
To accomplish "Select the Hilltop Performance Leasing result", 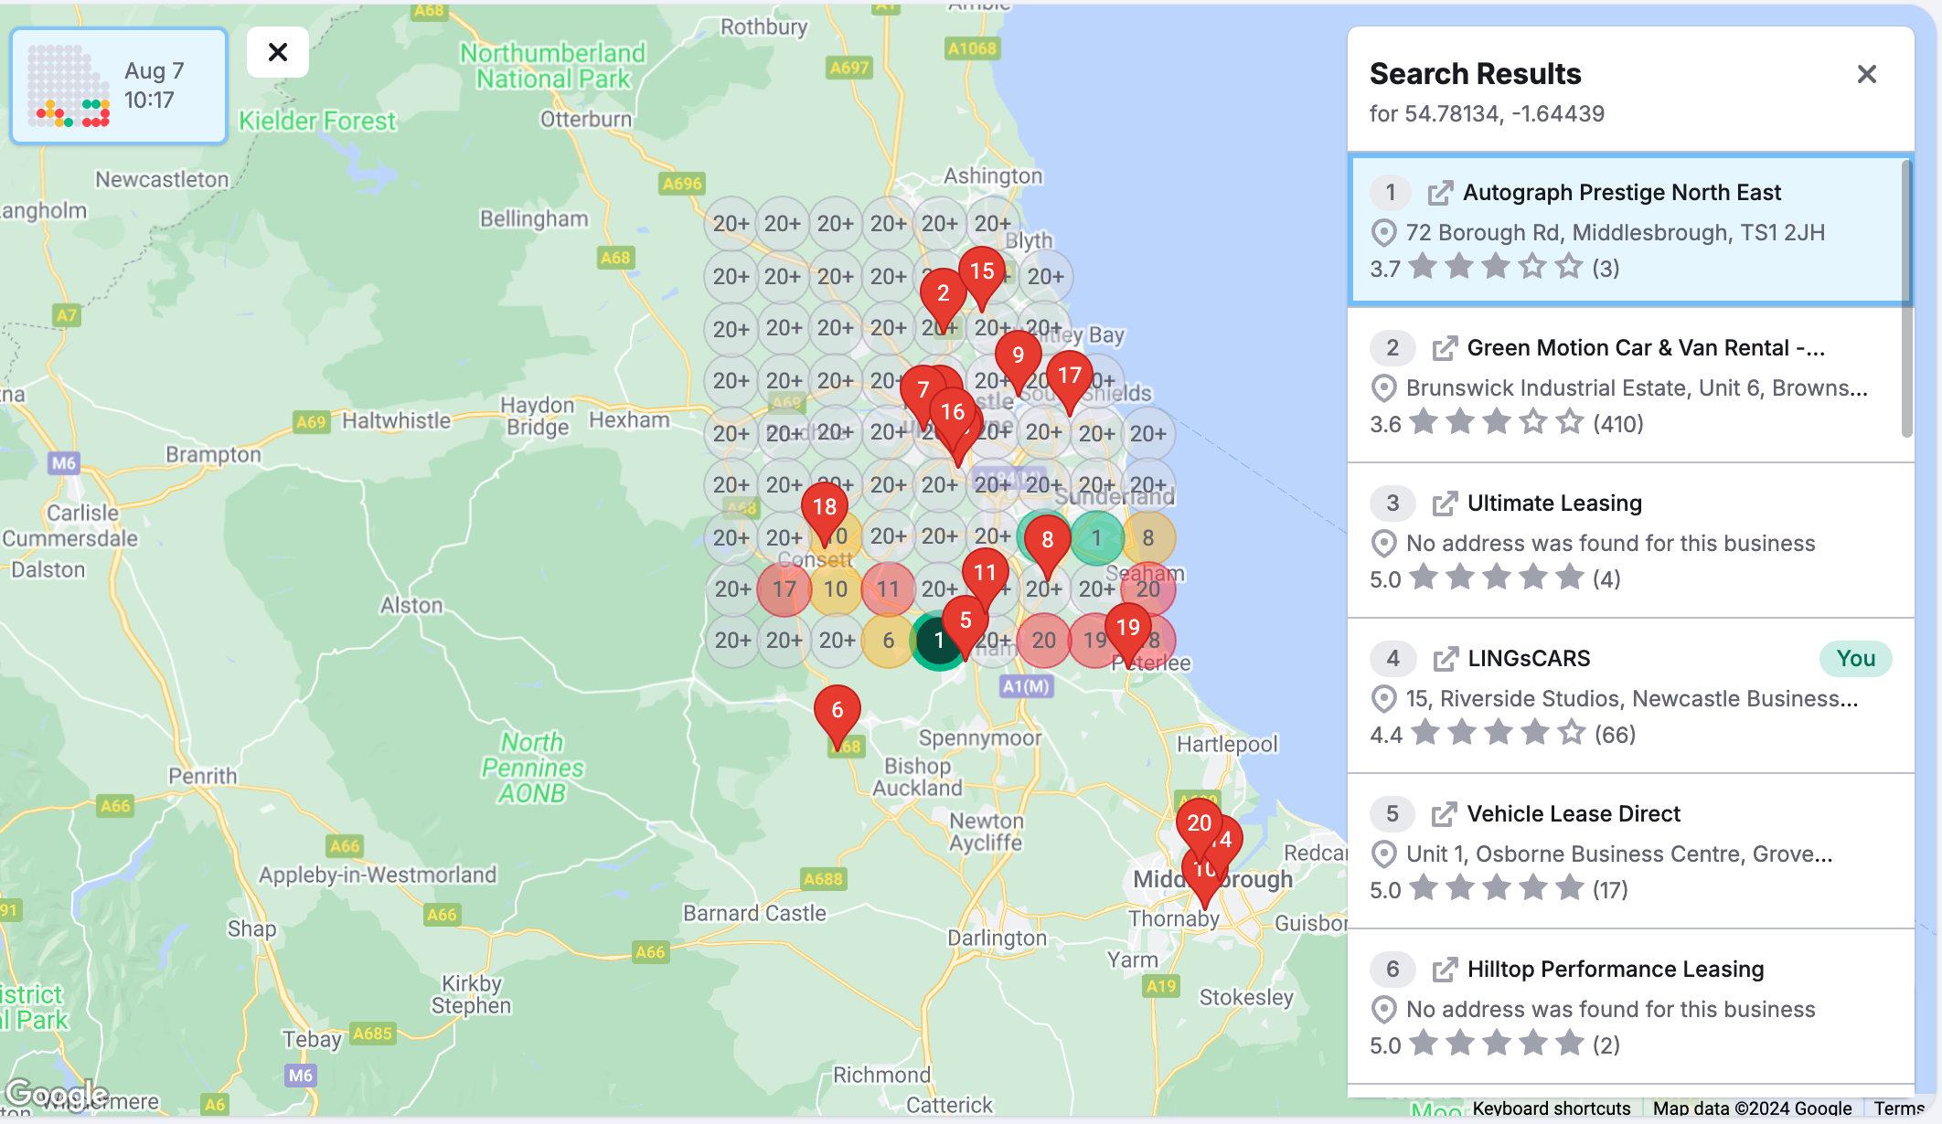I will tap(1629, 1007).
